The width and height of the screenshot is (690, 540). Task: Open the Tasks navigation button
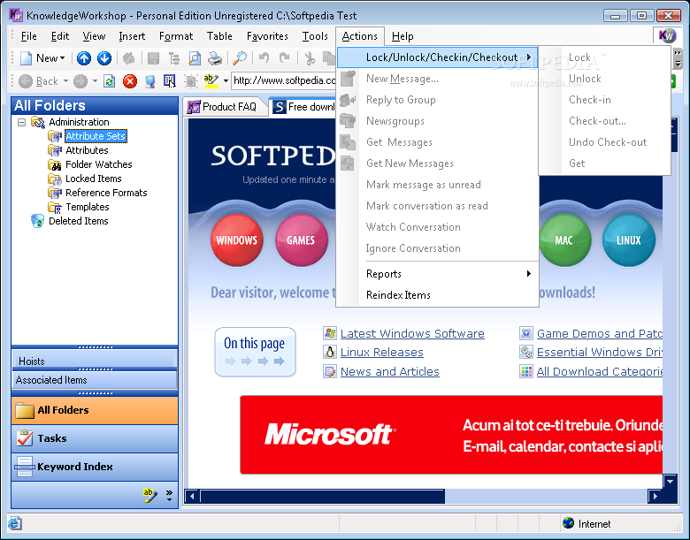point(95,438)
